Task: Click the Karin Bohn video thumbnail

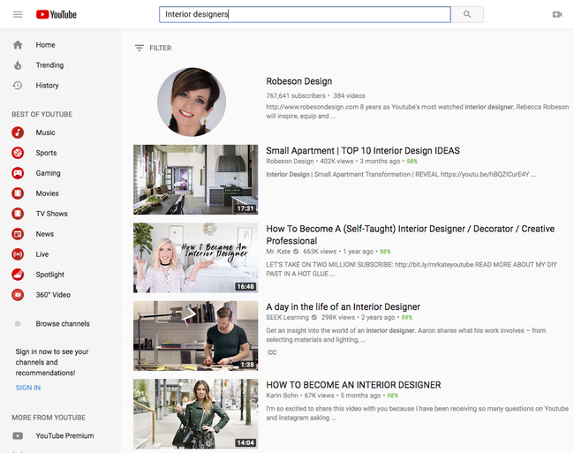Action: point(195,414)
